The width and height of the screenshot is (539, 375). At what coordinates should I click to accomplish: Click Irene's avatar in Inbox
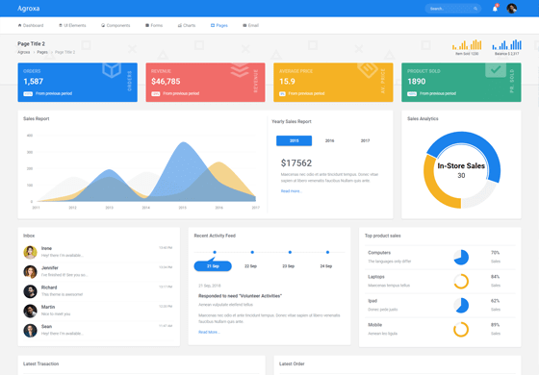click(x=30, y=252)
